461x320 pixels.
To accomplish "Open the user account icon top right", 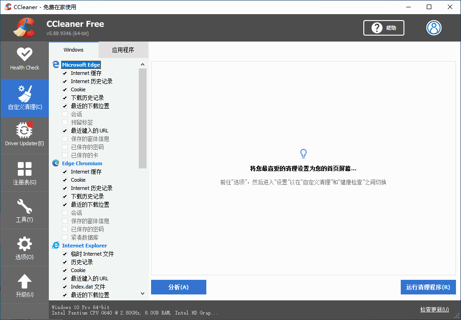I will (x=434, y=28).
